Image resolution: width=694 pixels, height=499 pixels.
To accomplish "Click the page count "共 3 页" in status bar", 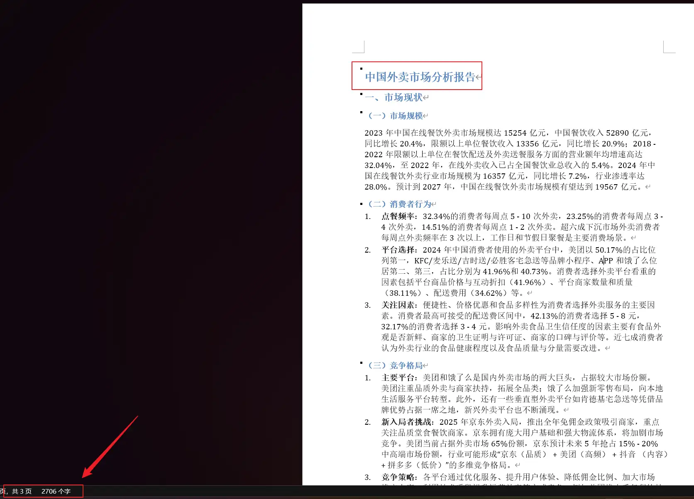I will pyautogui.click(x=22, y=491).
